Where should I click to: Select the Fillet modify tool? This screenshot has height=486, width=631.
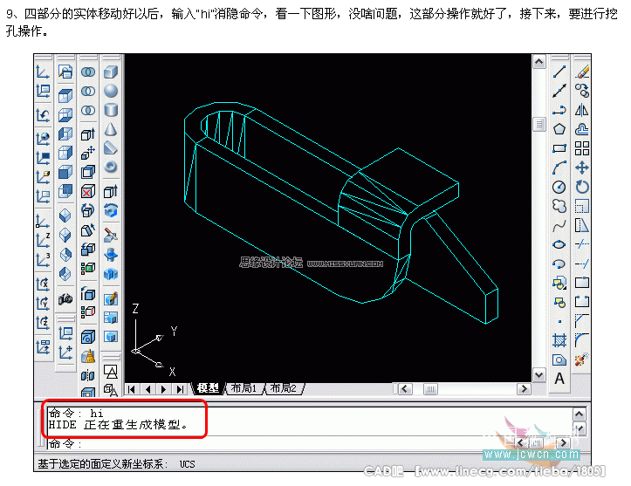582,340
